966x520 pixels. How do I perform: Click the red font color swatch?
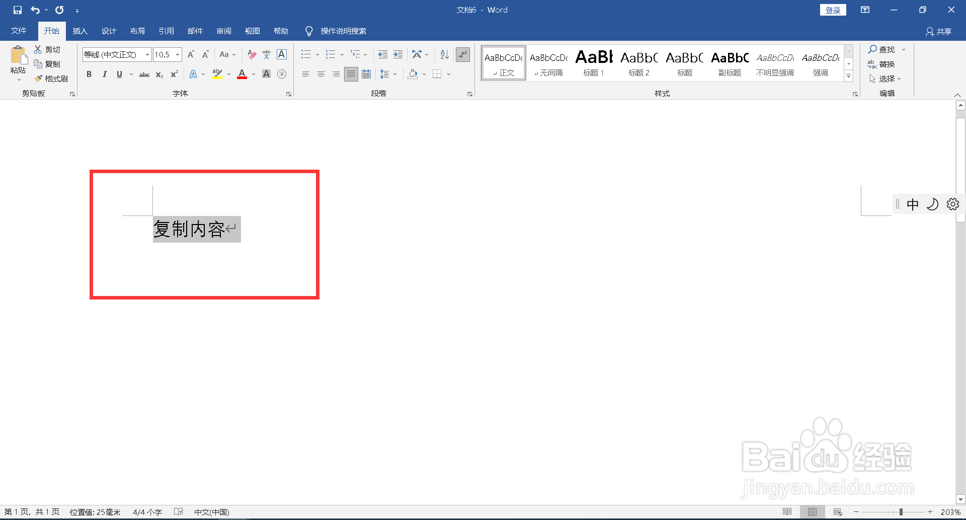242,75
